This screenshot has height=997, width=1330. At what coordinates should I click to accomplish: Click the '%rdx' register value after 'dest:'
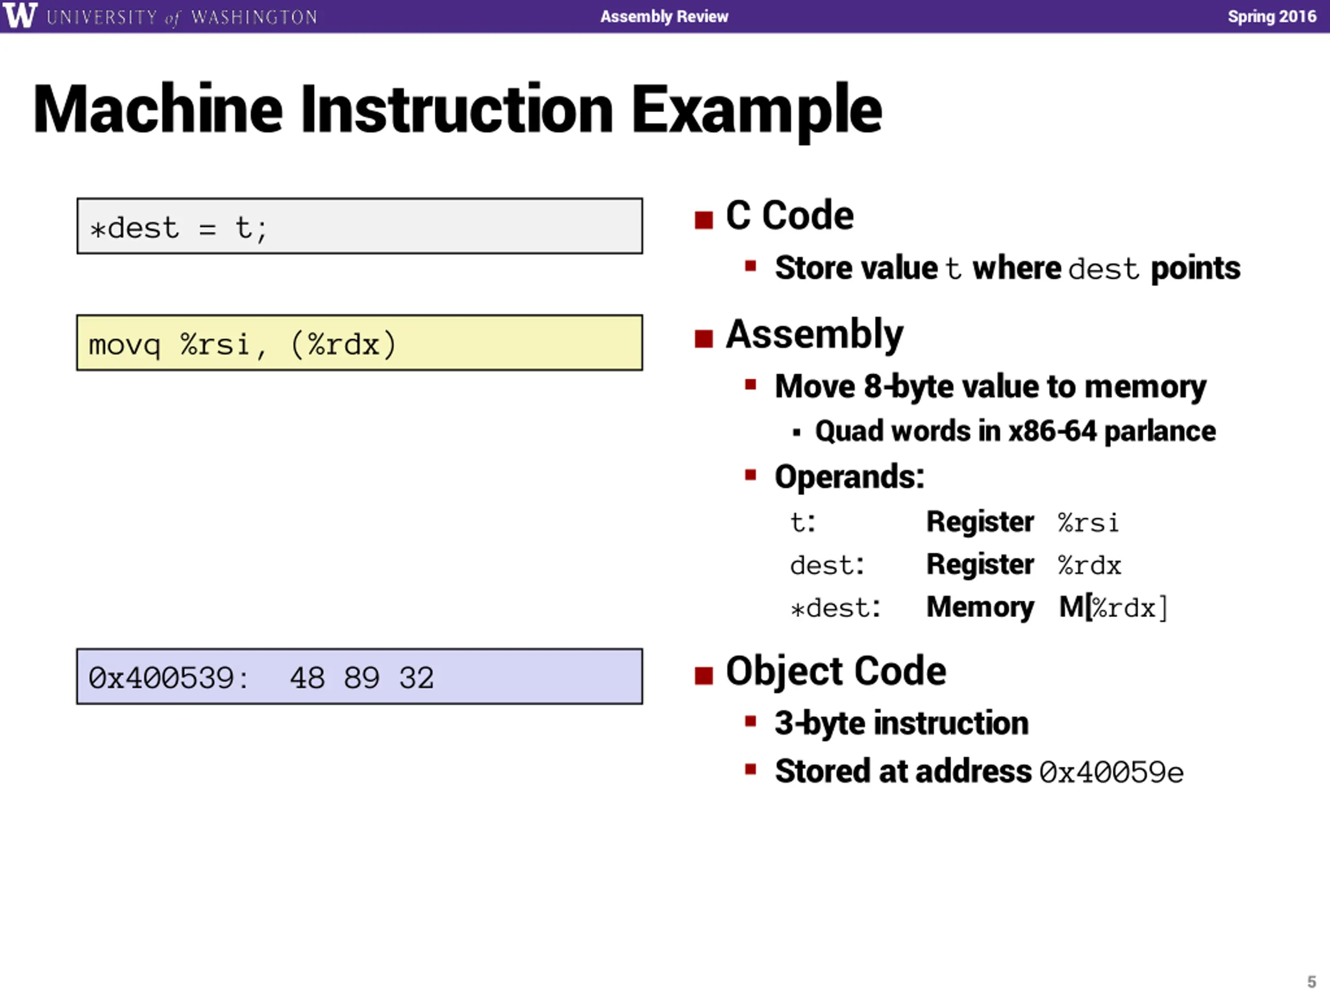point(1089,565)
